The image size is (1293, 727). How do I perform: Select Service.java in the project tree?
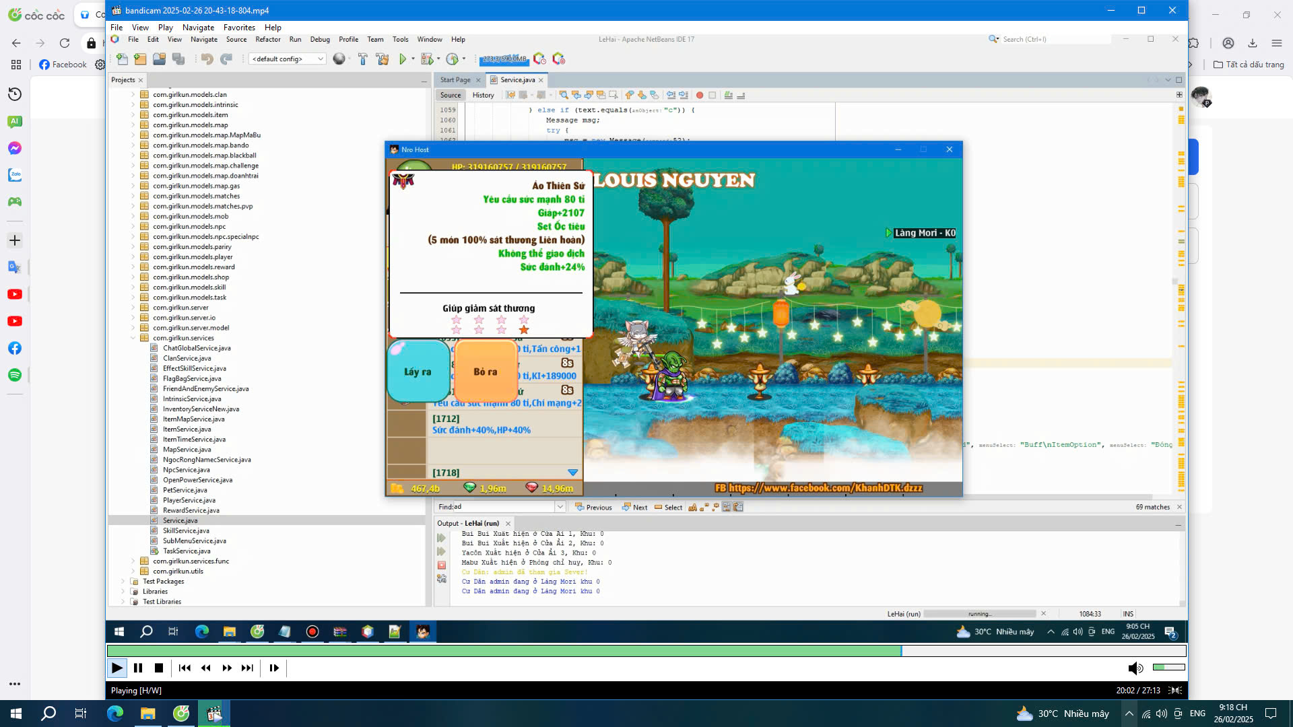[x=180, y=521]
